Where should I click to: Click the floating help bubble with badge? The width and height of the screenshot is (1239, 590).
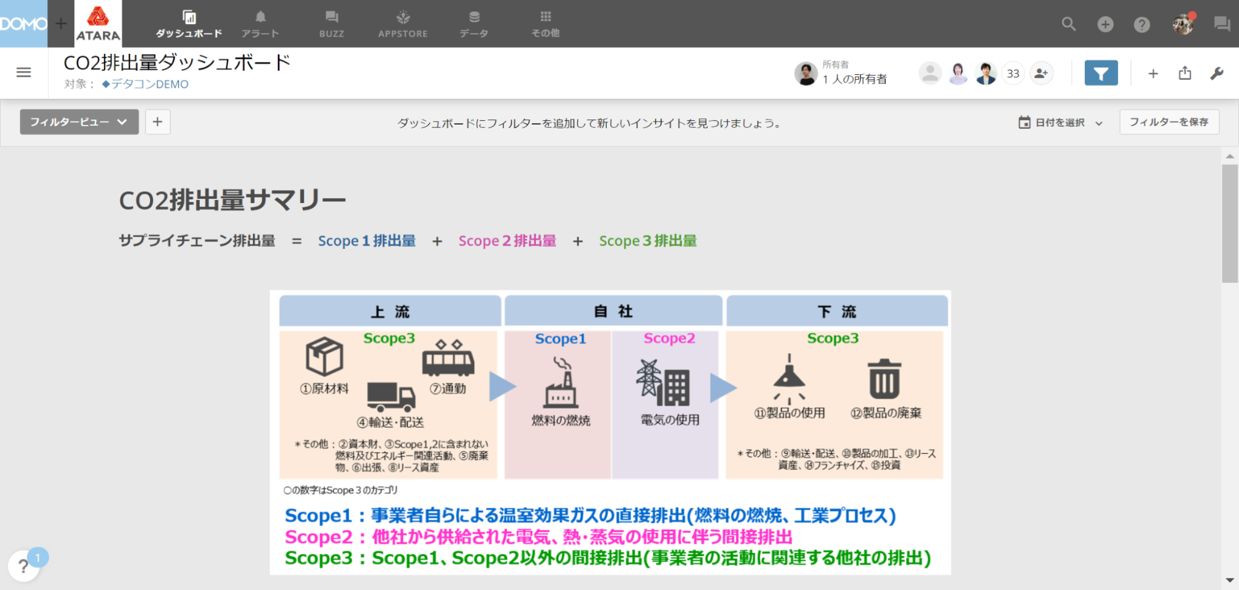(x=24, y=565)
